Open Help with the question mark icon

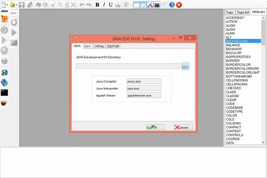(172, 5)
